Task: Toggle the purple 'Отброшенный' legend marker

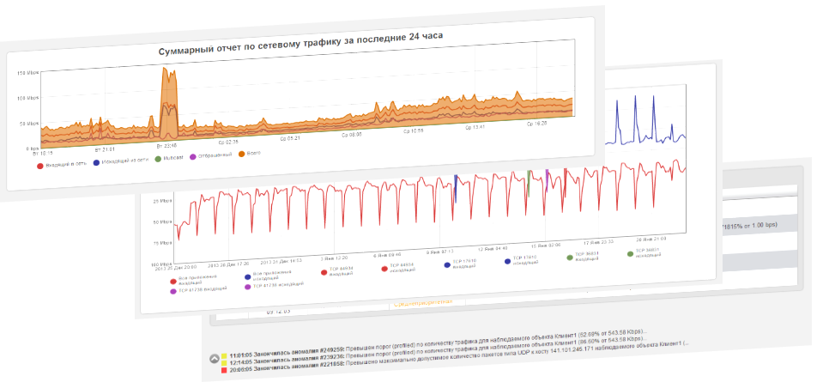Action: (192, 157)
